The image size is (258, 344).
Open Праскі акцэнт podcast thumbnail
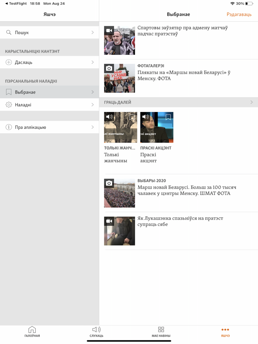(157, 127)
